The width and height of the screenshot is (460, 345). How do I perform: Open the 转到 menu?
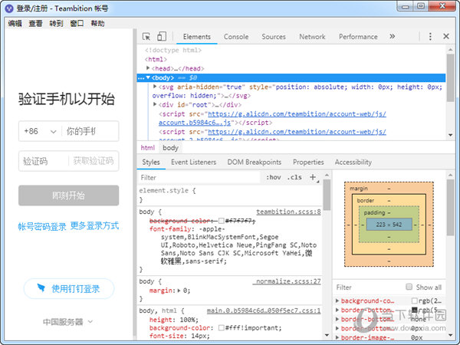[56, 24]
